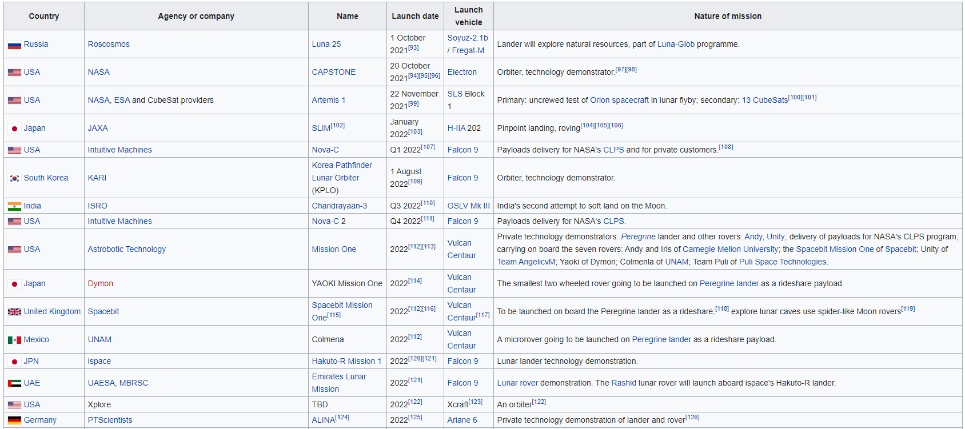This screenshot has height=429, width=965.
Task: Click the India flag icon
Action: 14,206
